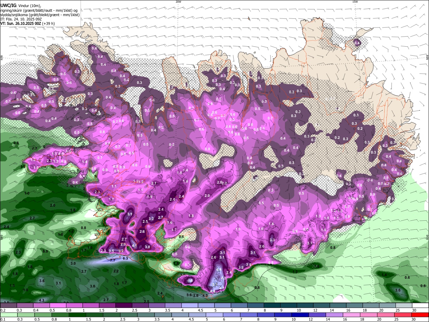The width and height of the screenshot is (429, 322).
Task: Click the '30' label in the upper legend row
Action: point(414,310)
